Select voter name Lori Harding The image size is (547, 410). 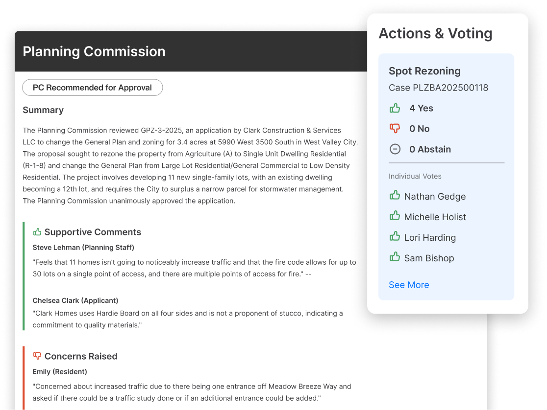click(x=430, y=238)
